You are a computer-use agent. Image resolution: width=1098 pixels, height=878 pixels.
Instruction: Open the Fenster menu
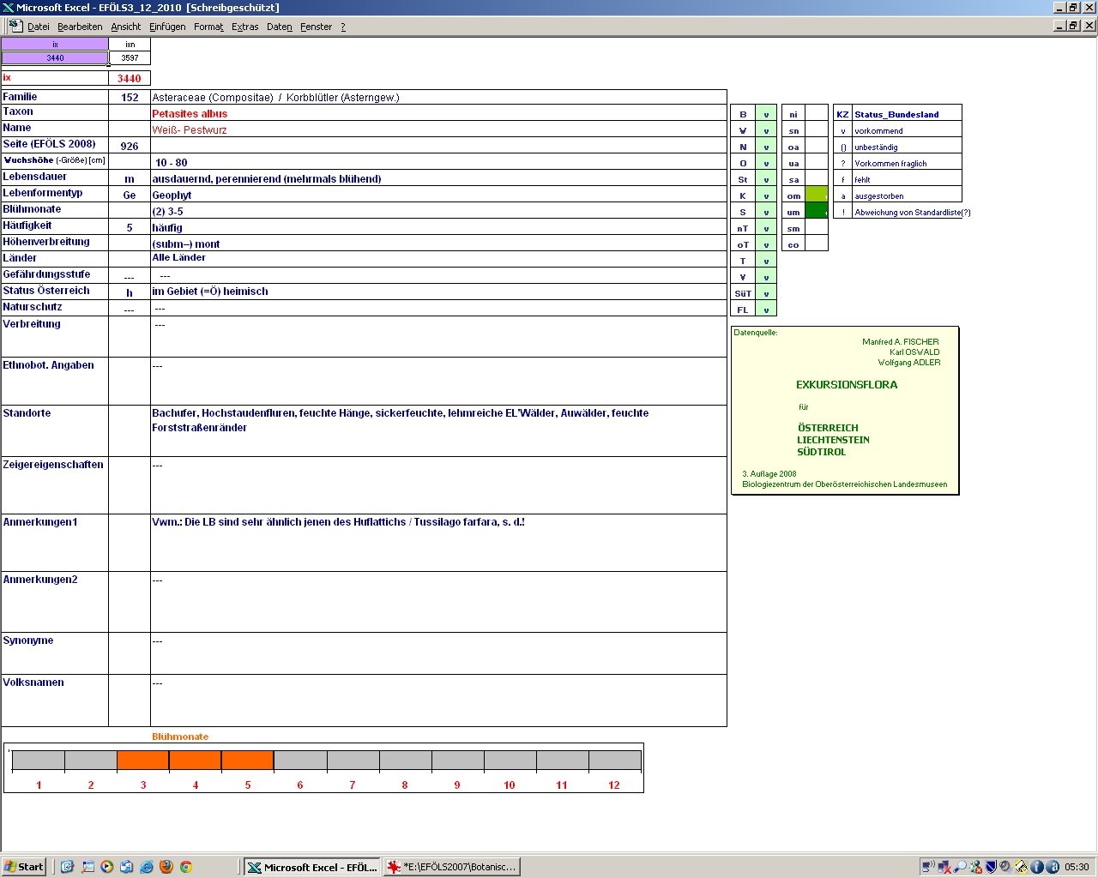coord(317,27)
